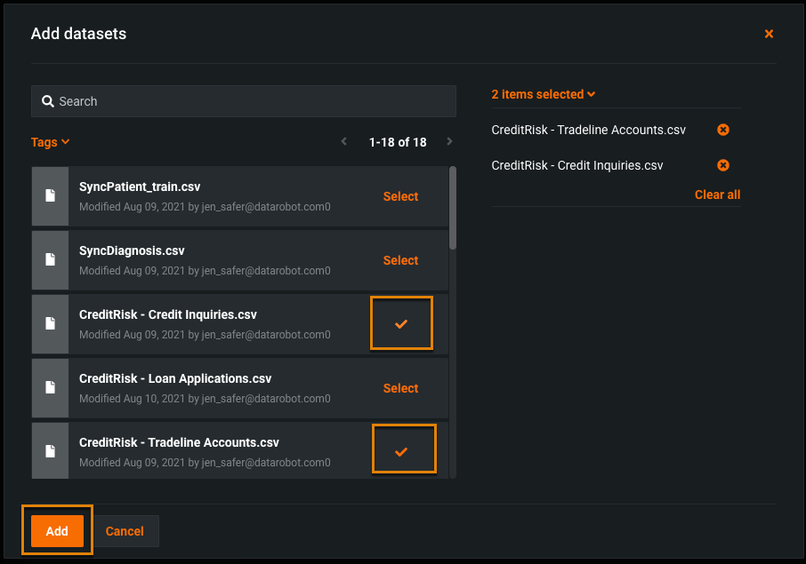Click the search magnifier icon
The width and height of the screenshot is (806, 564).
tap(48, 101)
